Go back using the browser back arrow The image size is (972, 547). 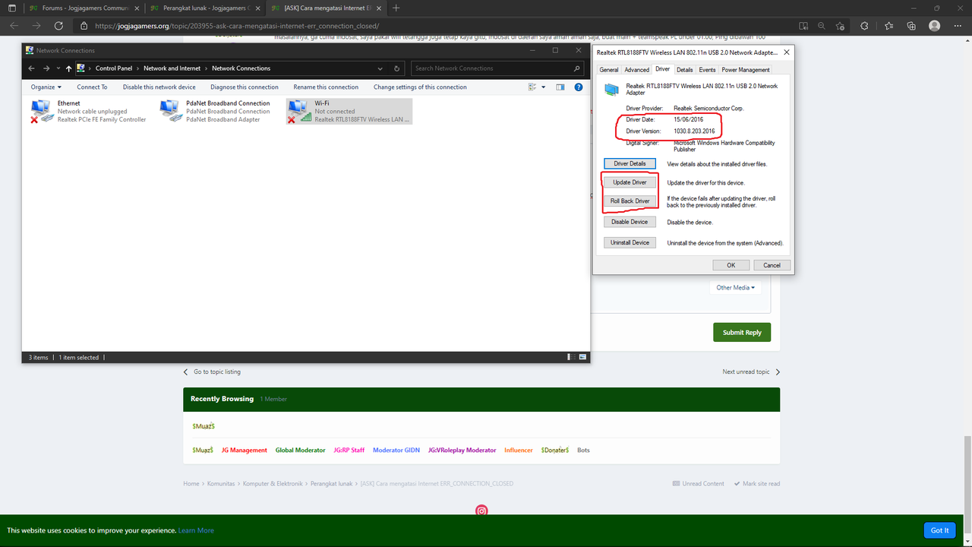pyautogui.click(x=14, y=25)
